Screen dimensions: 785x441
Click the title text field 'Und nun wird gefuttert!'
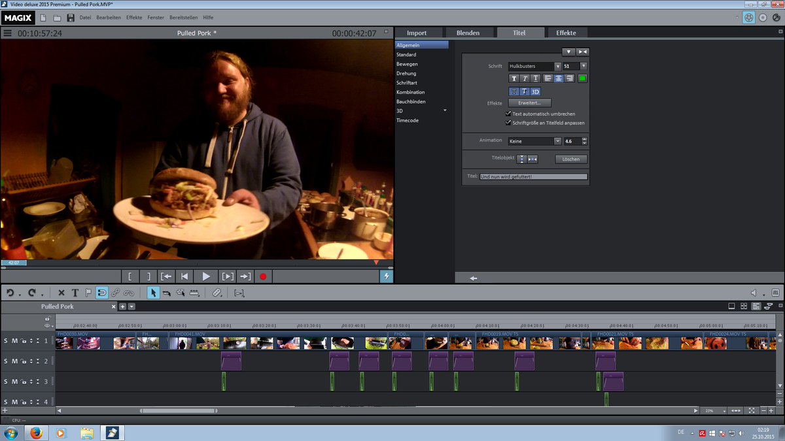click(x=533, y=177)
